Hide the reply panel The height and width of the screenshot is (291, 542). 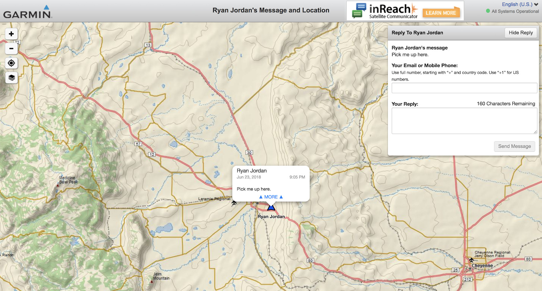(x=520, y=33)
